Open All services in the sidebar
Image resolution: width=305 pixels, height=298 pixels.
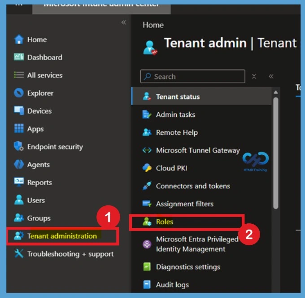pyautogui.click(x=45, y=75)
